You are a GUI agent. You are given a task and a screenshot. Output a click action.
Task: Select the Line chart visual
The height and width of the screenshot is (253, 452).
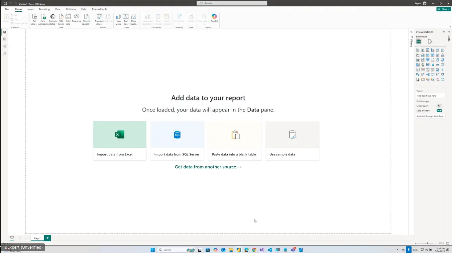418,55
